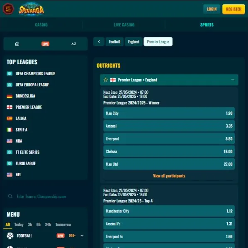Select the Tomorrow time filter
Viewport: 248px width, 248px height.
coord(63,224)
